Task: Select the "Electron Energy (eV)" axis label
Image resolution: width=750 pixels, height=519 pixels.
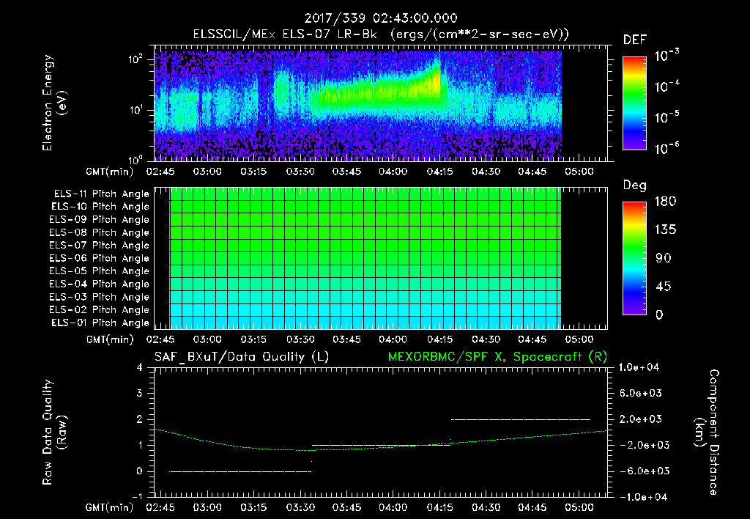Action: click(54, 103)
